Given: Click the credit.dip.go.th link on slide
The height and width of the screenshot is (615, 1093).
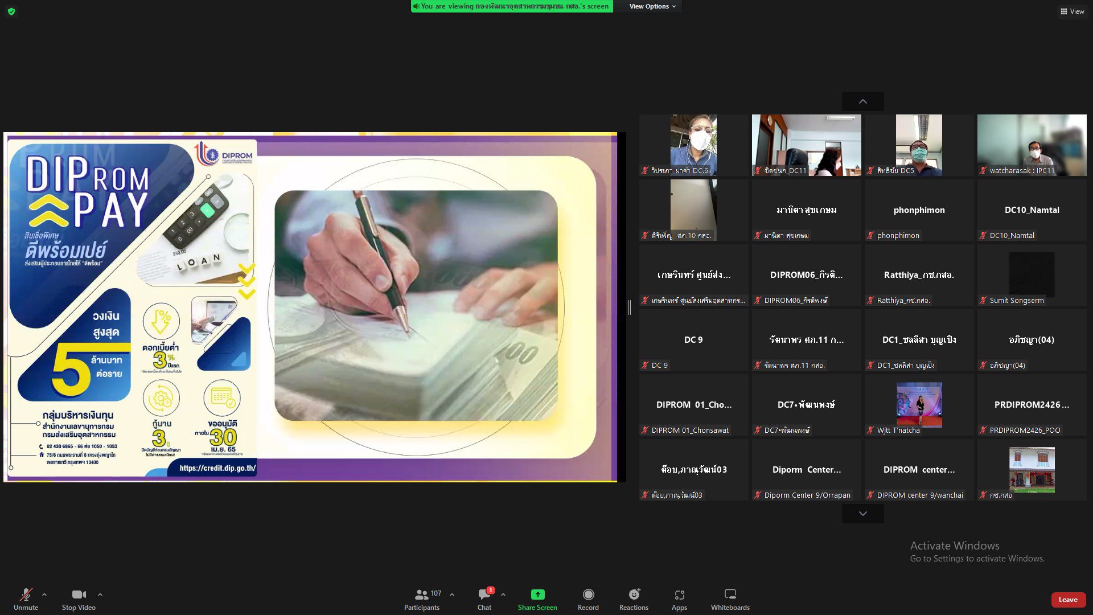Looking at the screenshot, I should point(217,468).
